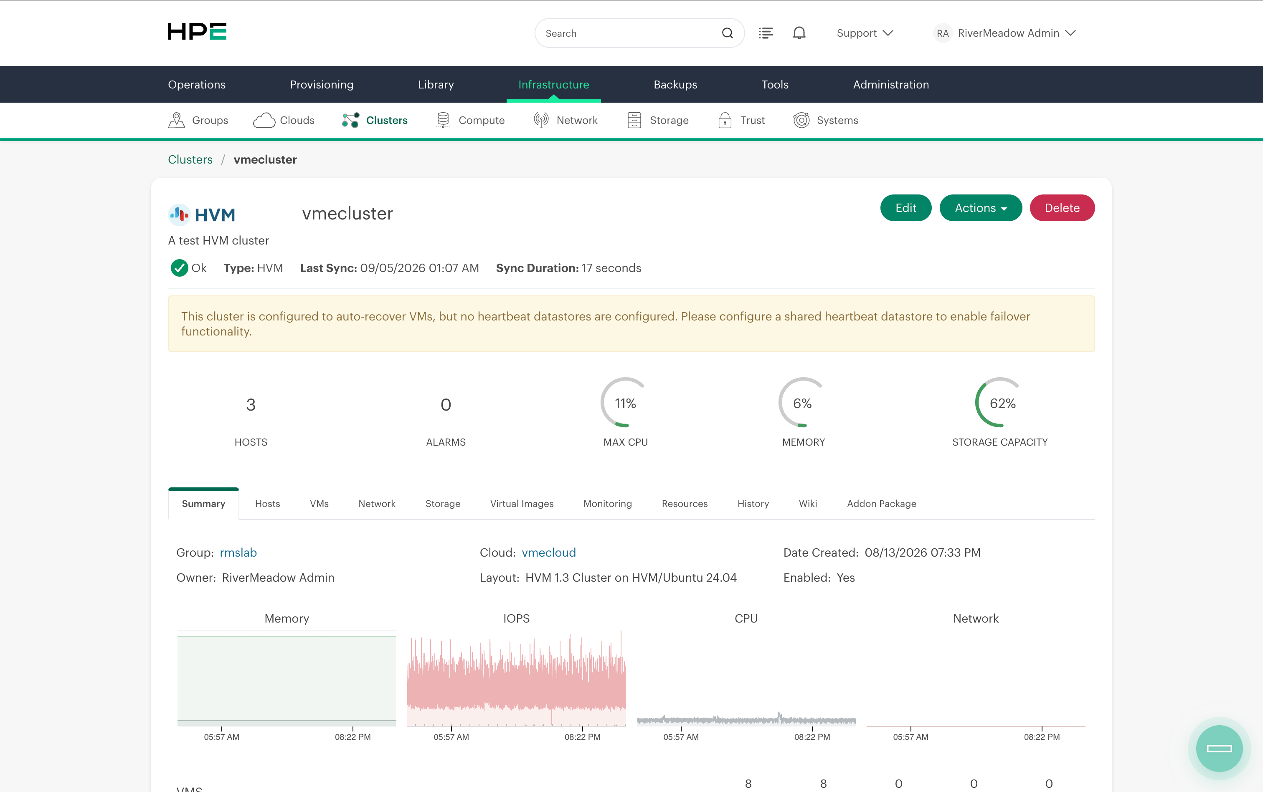The image size is (1263, 792).
Task: Switch to the History tab
Action: [753, 503]
